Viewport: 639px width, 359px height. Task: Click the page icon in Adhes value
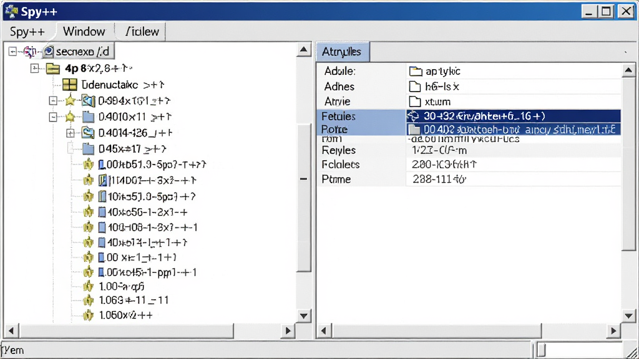414,86
